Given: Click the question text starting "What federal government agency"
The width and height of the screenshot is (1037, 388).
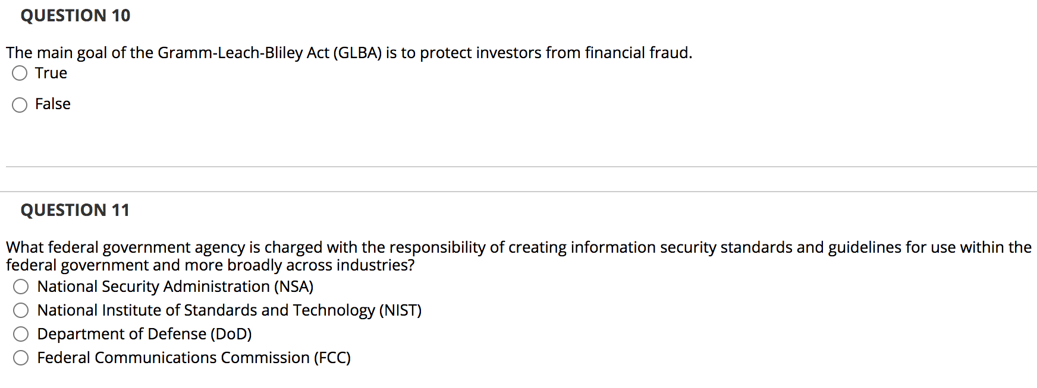Looking at the screenshot, I should 518,247.
